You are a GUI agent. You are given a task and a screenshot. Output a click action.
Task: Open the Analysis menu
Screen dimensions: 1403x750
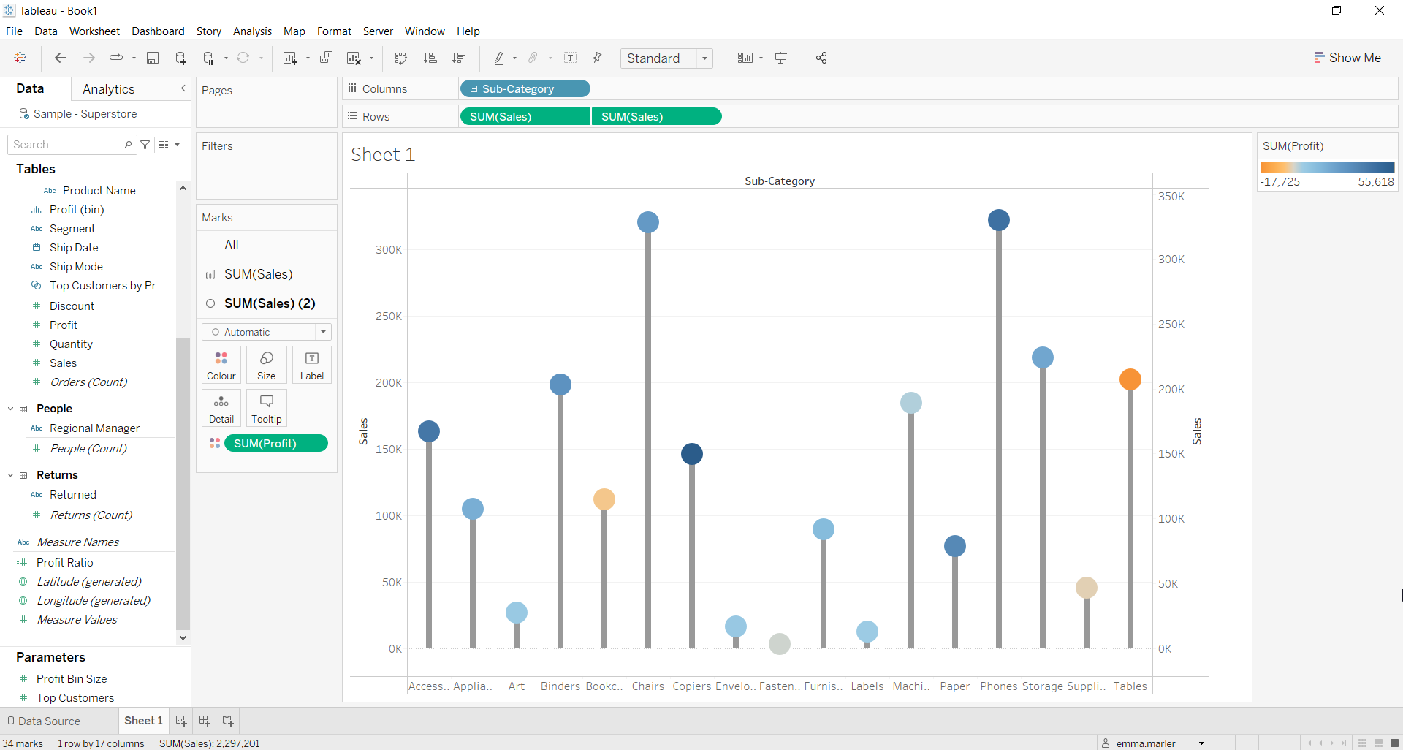tap(252, 31)
